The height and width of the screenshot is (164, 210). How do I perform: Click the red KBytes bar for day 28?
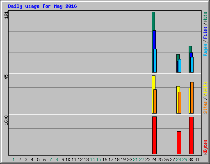(179, 143)
